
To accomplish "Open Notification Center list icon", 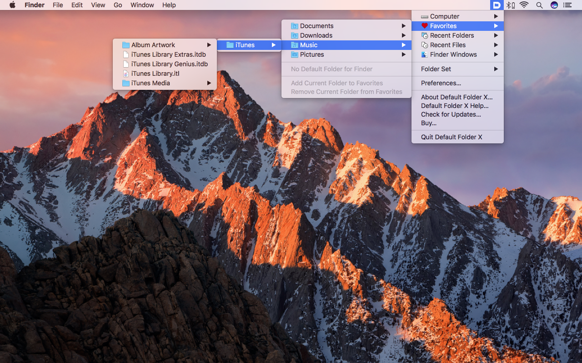I will (x=567, y=5).
